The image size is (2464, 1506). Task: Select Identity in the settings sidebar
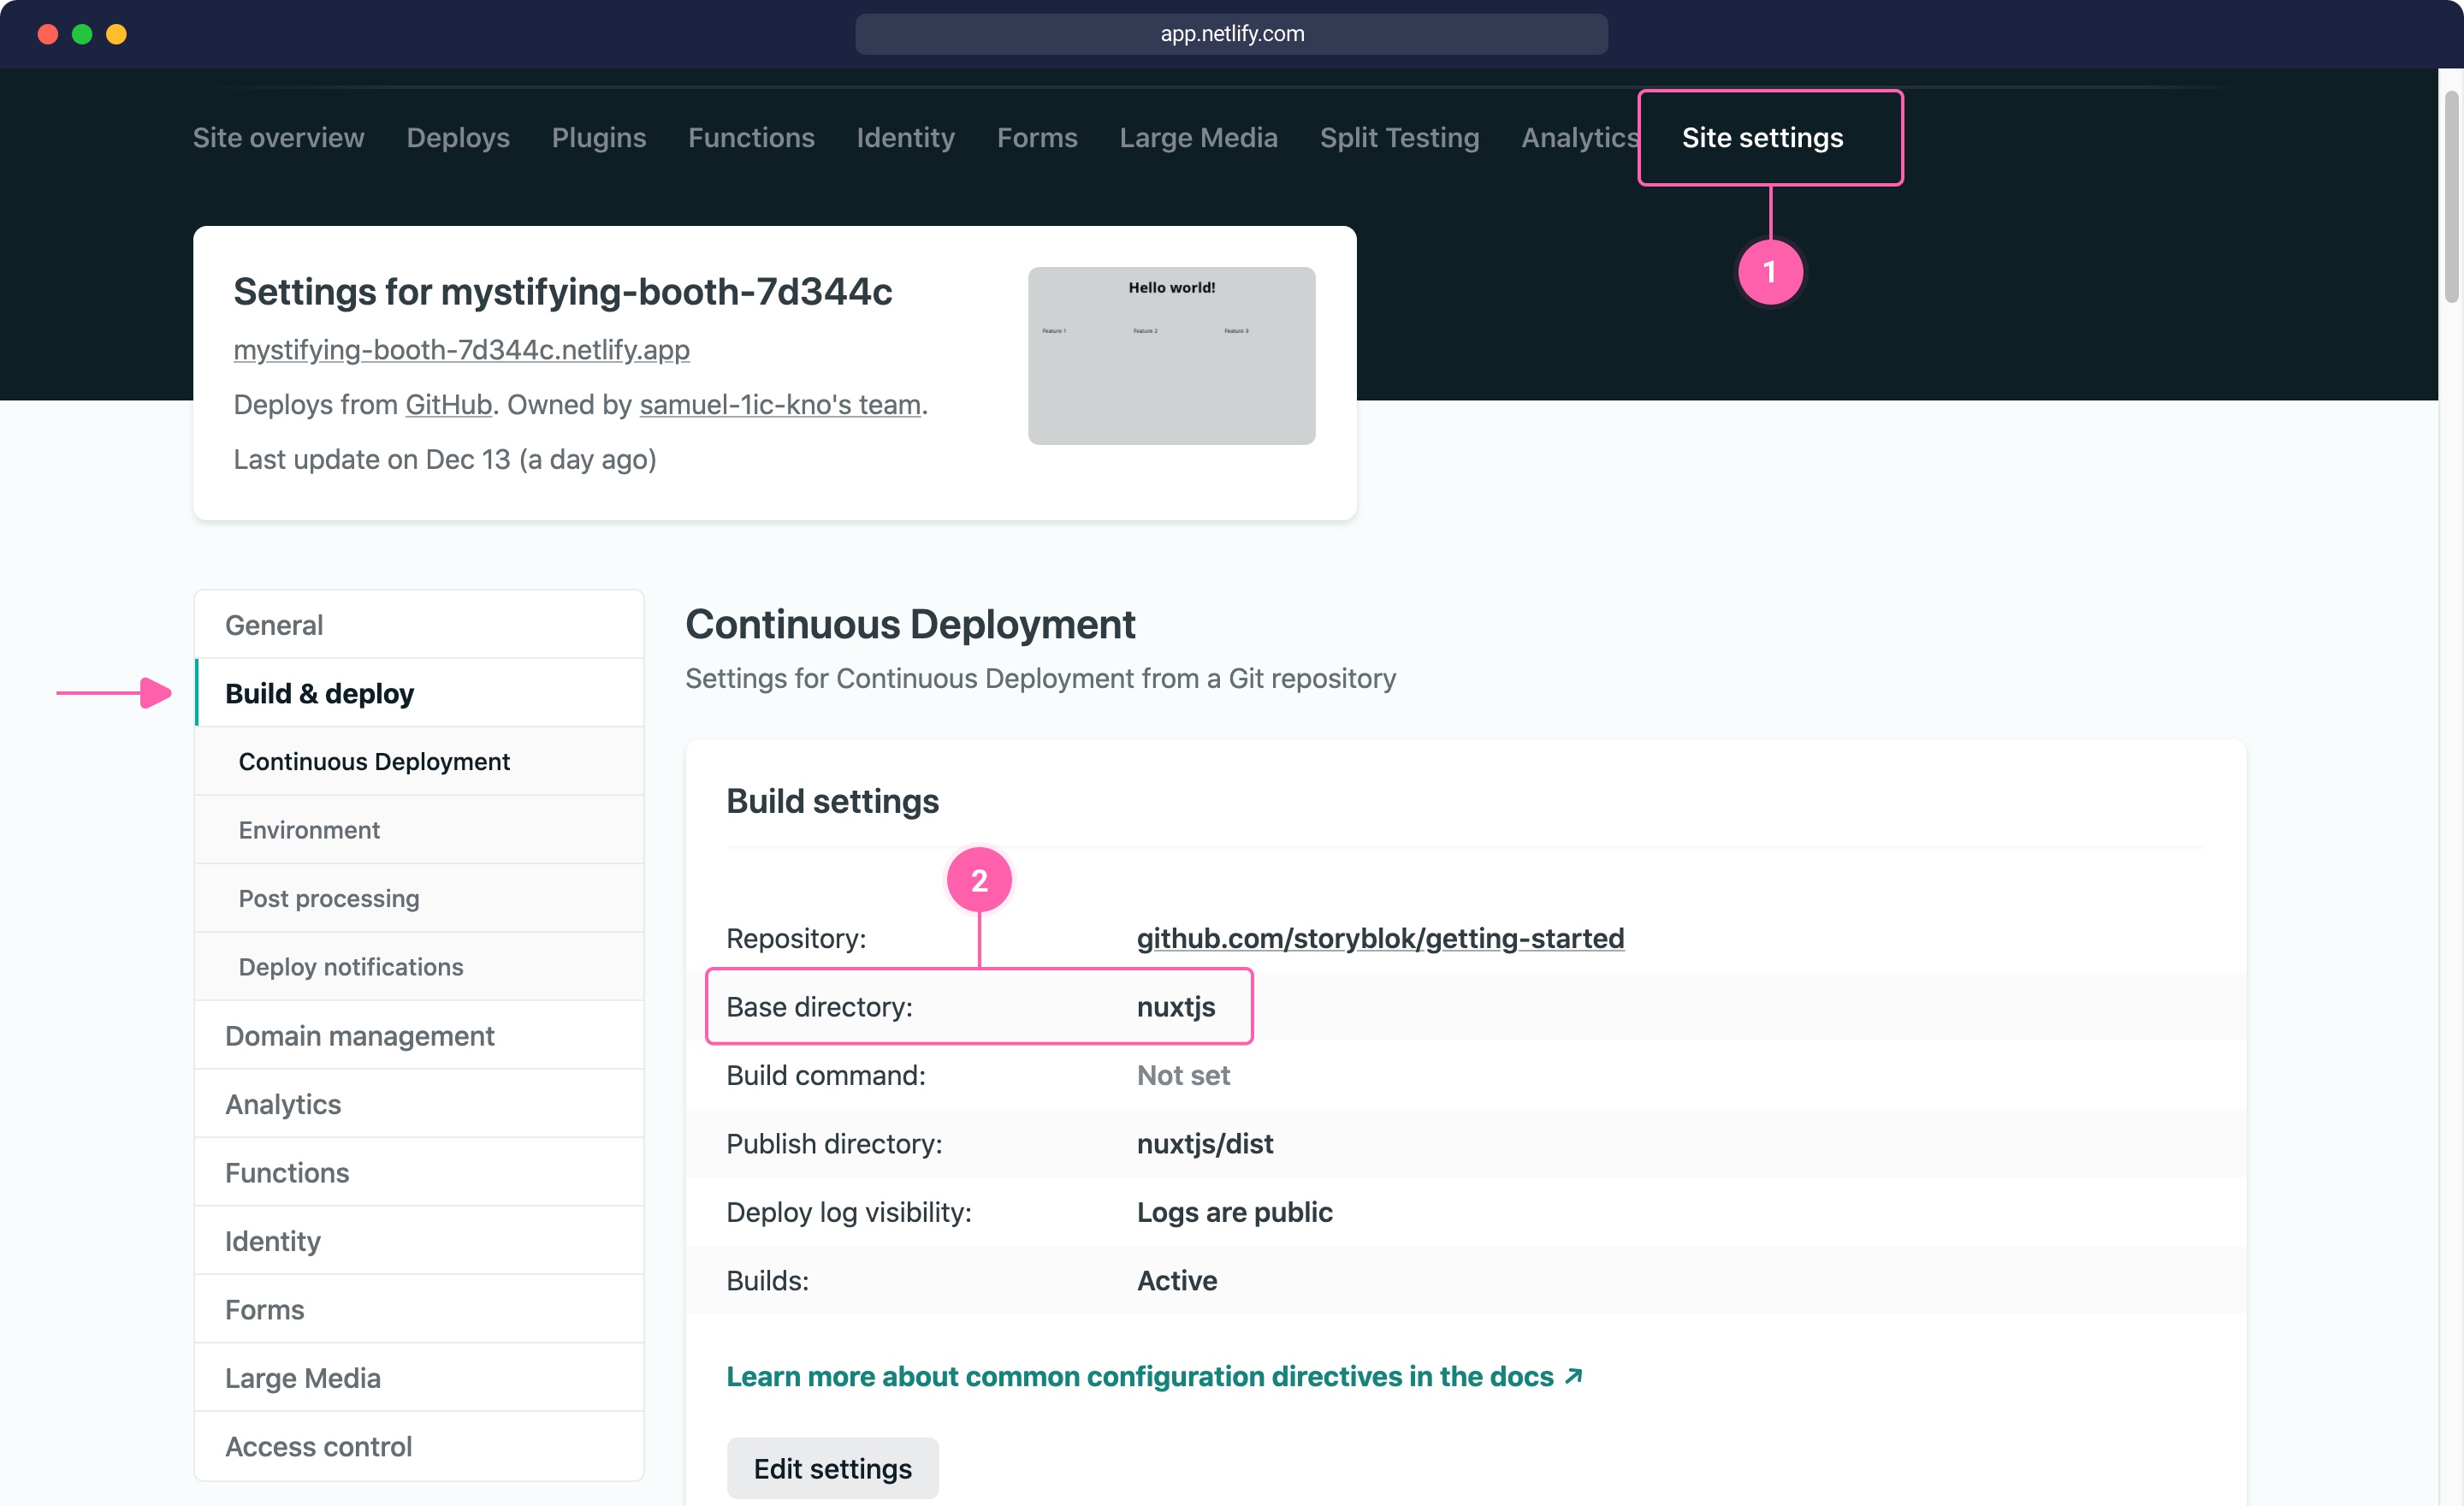[419, 1241]
